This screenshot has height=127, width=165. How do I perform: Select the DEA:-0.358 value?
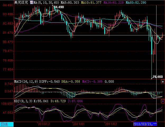click(71, 82)
